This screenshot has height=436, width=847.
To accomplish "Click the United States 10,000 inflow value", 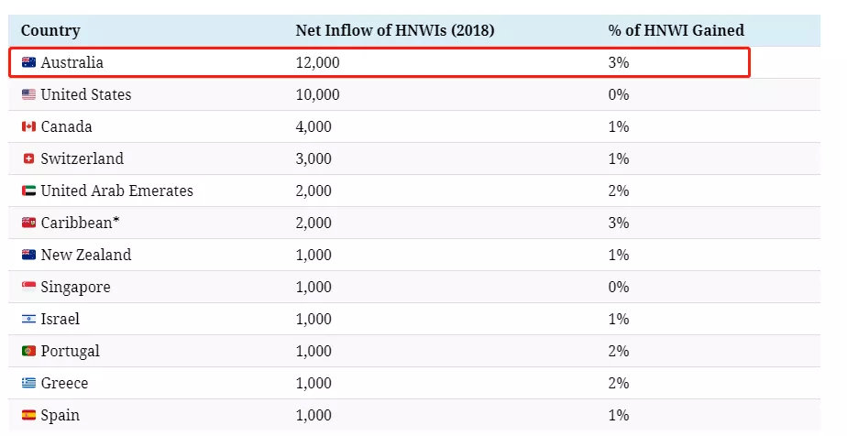I will click(x=317, y=94).
